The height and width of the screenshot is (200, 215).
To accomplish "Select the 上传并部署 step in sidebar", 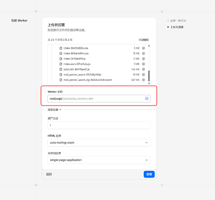I will pos(177,27).
